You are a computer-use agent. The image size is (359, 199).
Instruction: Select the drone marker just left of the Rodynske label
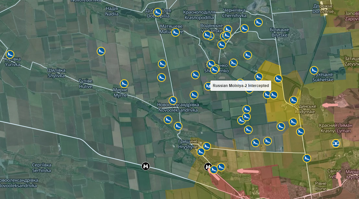(x=294, y=100)
